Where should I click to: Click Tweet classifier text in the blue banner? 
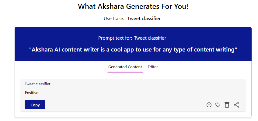[150, 38]
